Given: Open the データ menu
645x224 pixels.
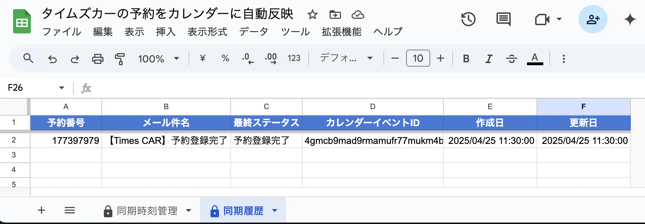Looking at the screenshot, I should (x=254, y=32).
